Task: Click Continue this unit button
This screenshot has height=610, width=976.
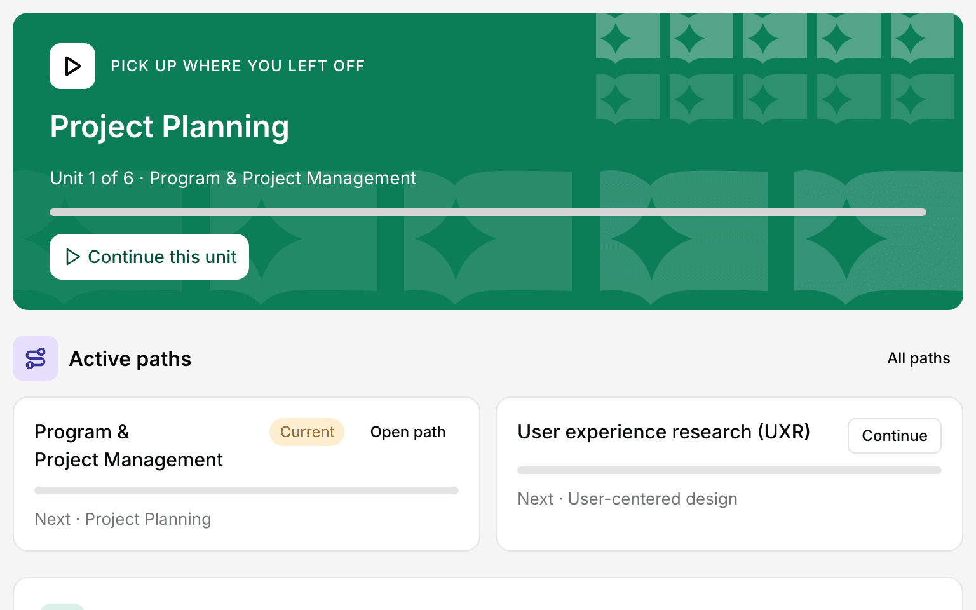Action: 149,257
